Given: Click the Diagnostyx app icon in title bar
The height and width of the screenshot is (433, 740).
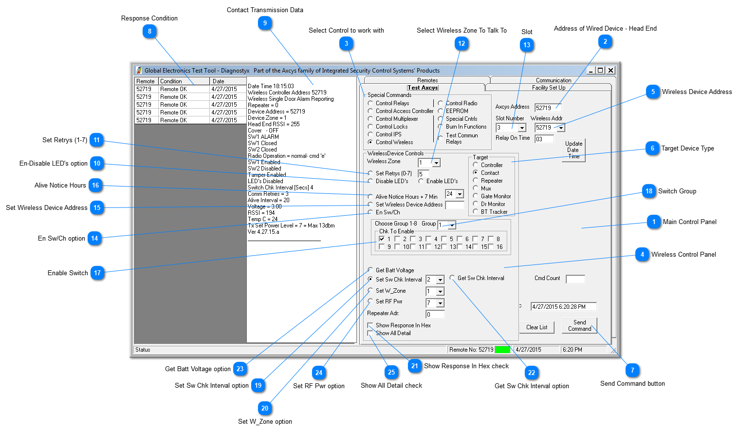Looking at the screenshot, I should pyautogui.click(x=139, y=70).
